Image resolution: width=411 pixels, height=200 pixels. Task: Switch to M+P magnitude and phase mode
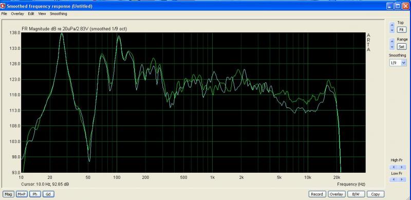tap(22, 194)
